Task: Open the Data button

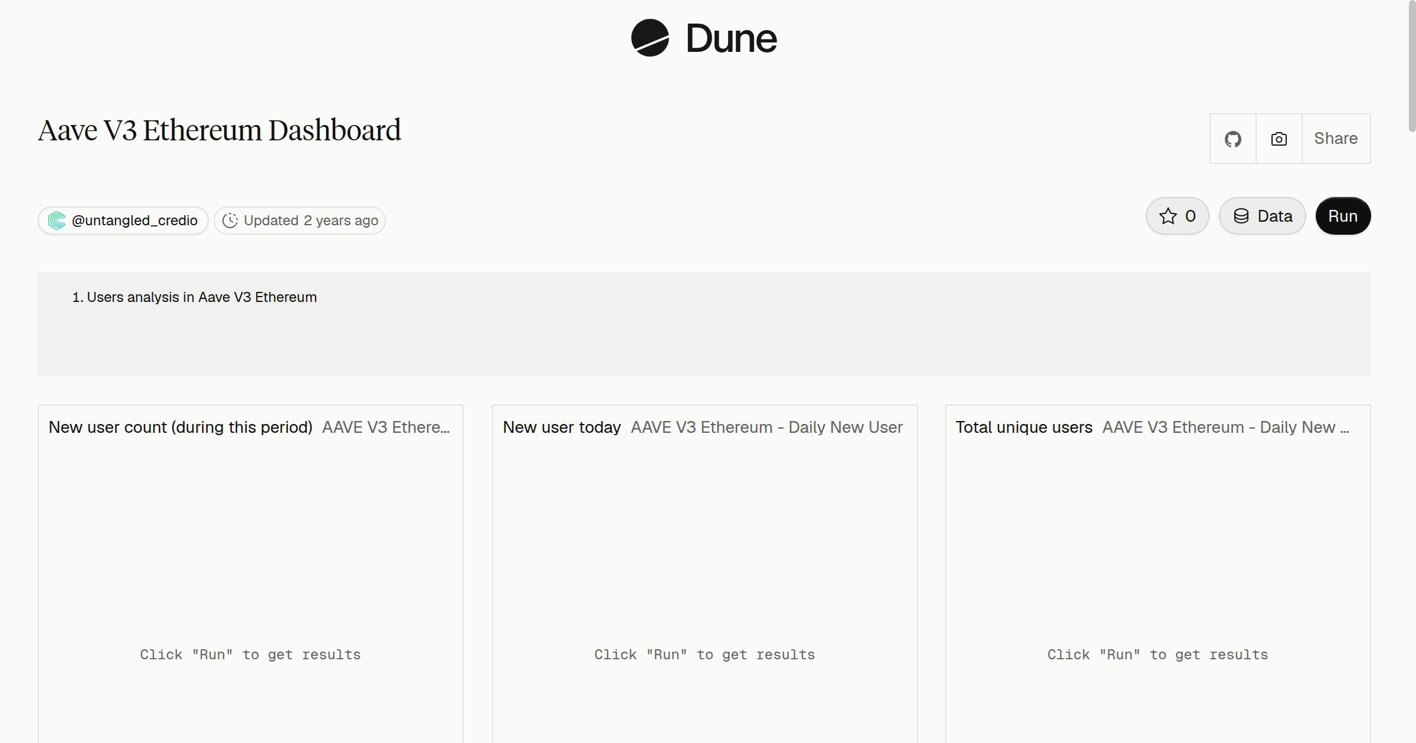Action: coord(1263,216)
